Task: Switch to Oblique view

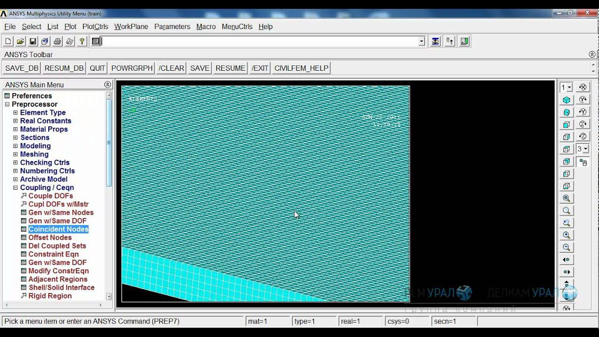Action: pos(567,112)
